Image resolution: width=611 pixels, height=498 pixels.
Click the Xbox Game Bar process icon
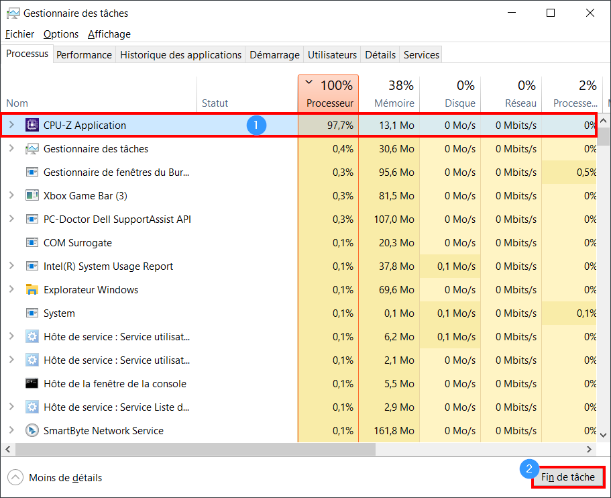[32, 196]
